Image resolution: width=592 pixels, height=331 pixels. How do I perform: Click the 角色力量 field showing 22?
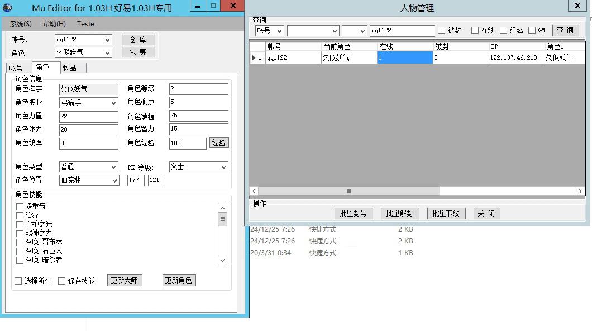[x=89, y=116]
